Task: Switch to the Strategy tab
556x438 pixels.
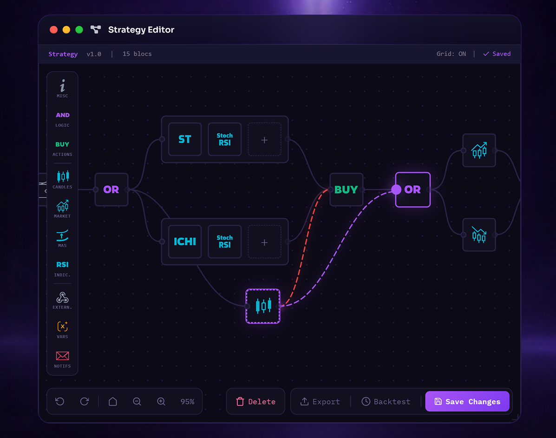Action: [63, 54]
